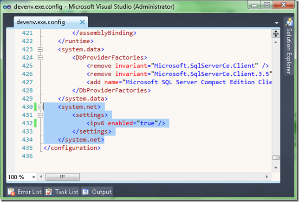299x202 pixels.
Task: Click the </settings> closing tag
Action: (92, 132)
